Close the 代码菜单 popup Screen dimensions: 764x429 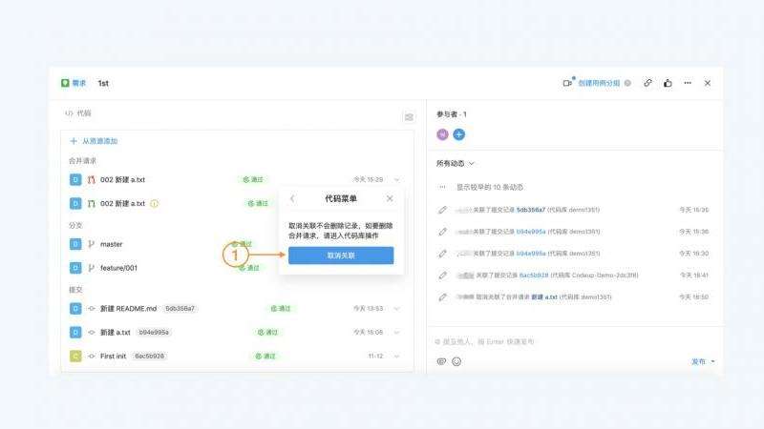point(390,198)
